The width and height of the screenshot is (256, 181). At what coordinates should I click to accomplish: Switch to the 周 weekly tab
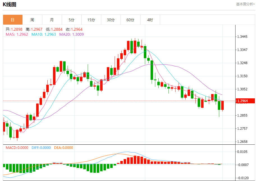(x=32, y=20)
